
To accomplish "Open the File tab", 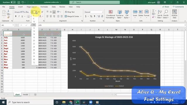I will [x=4, y=7].
